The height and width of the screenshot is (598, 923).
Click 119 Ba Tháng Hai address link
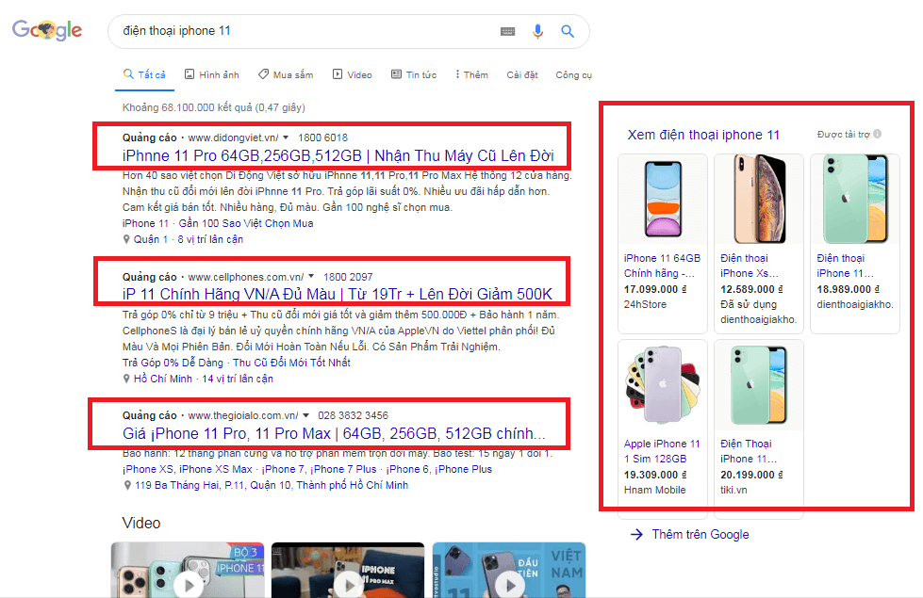[x=272, y=485]
